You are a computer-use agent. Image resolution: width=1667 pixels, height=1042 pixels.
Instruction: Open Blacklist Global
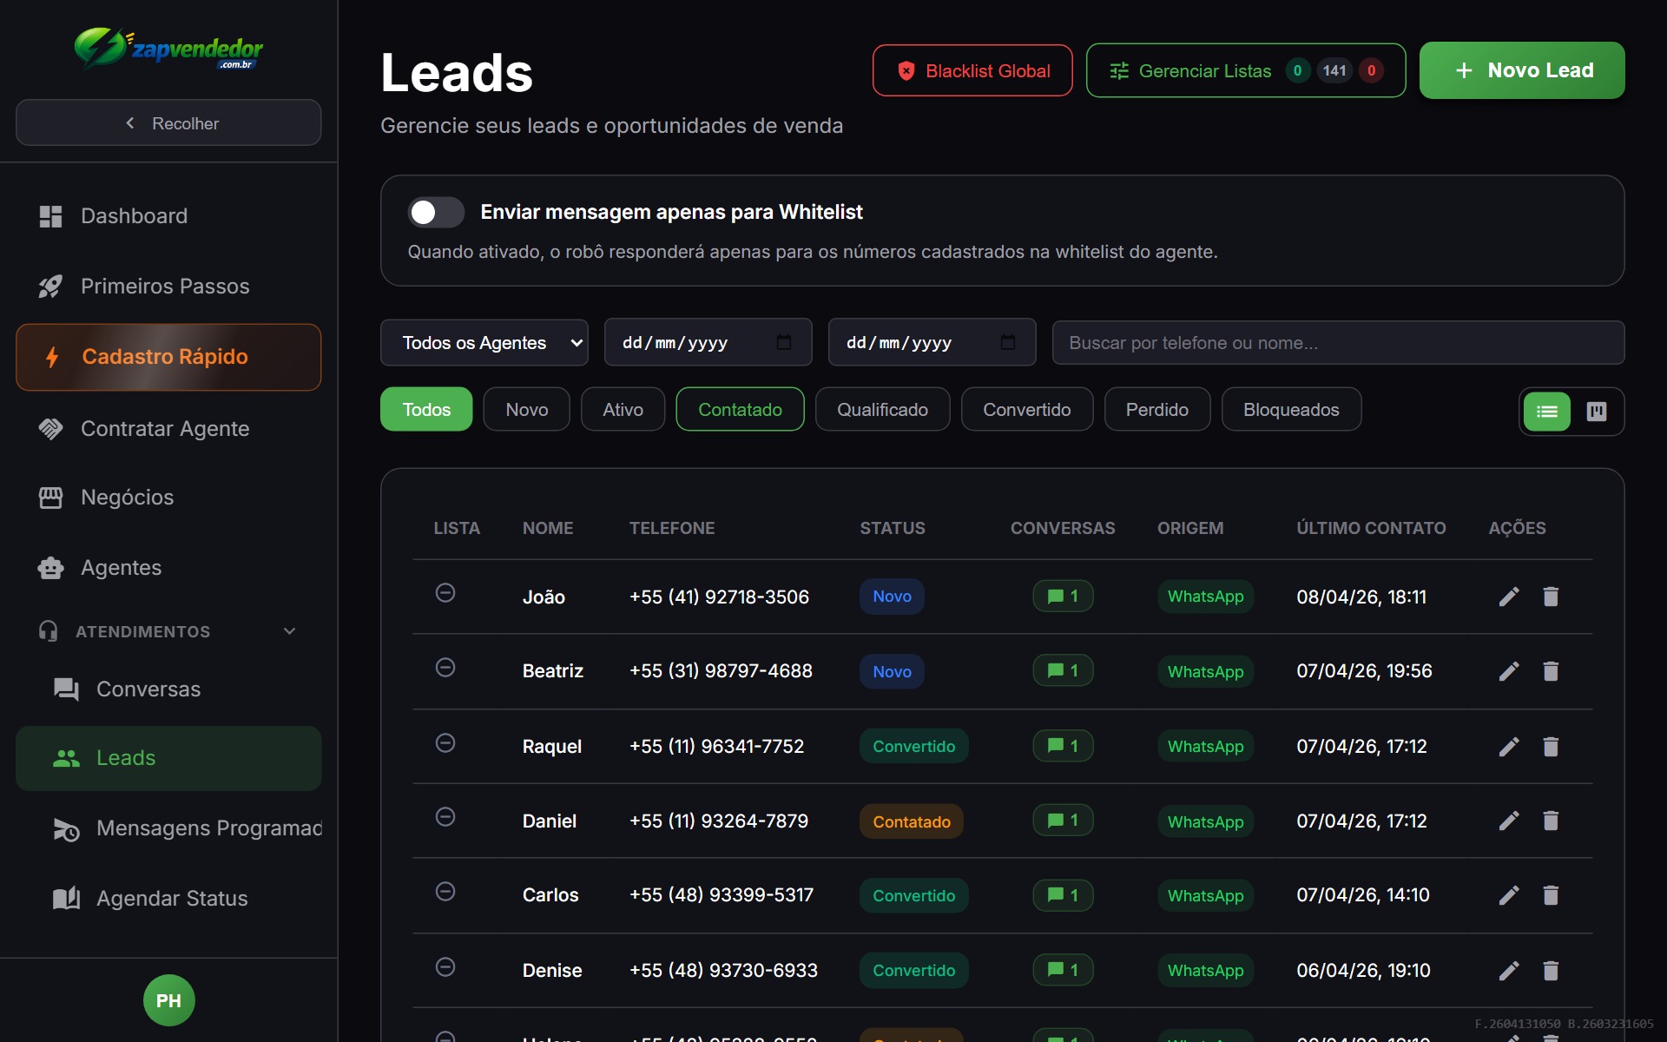point(972,70)
